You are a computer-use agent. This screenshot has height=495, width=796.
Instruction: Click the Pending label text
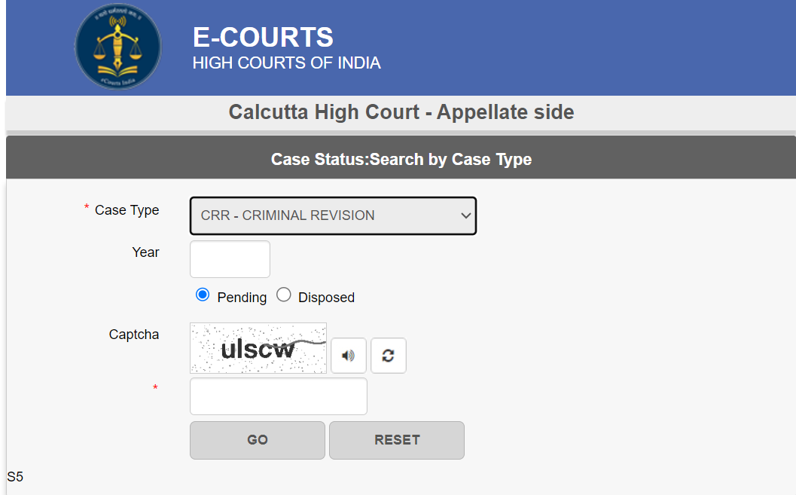point(242,298)
